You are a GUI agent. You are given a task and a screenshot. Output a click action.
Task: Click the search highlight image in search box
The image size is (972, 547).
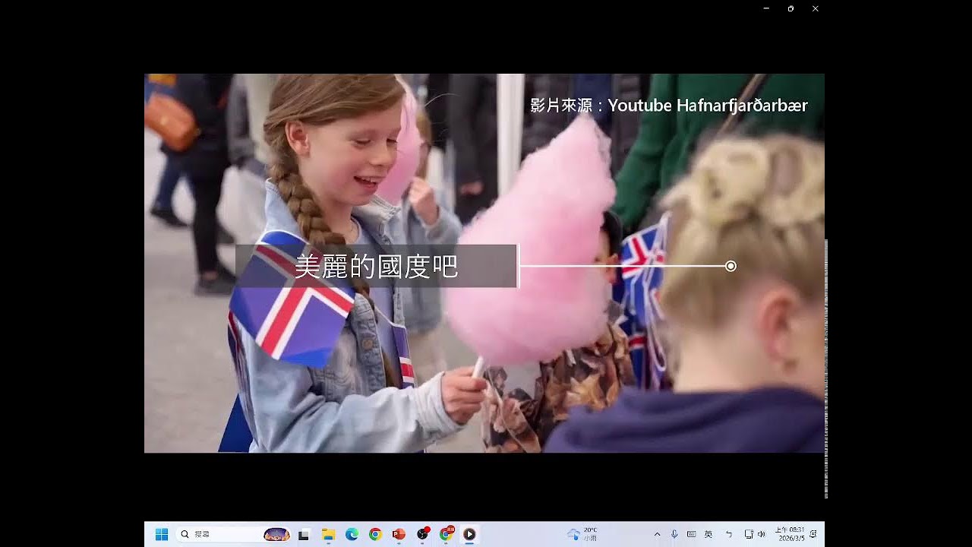(x=276, y=534)
